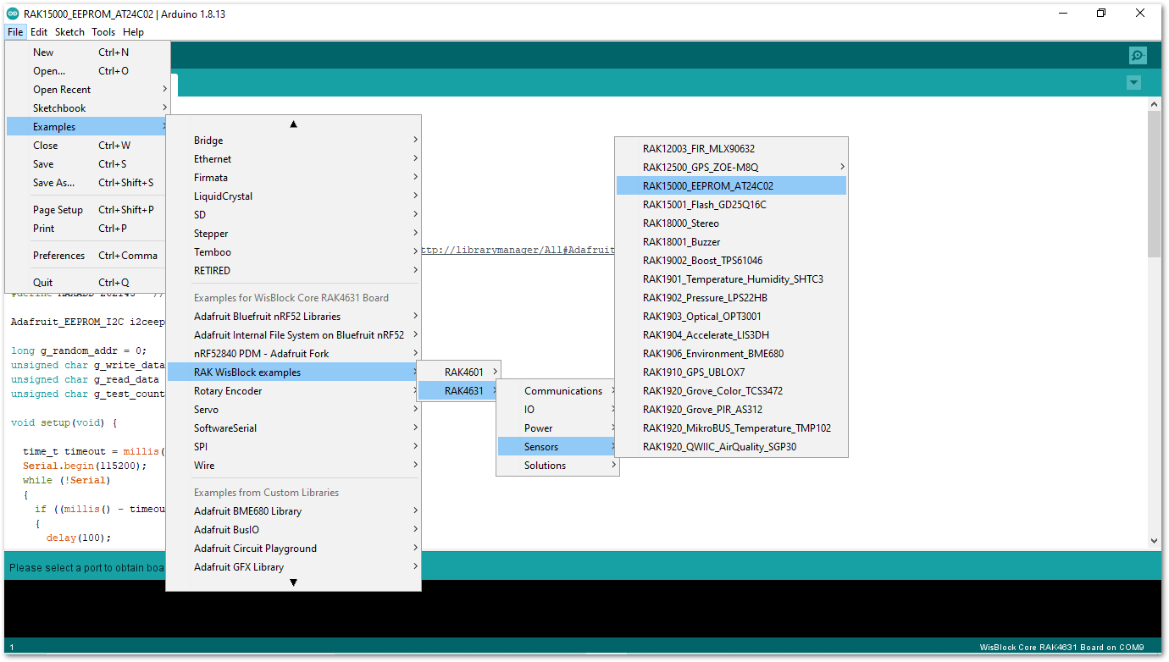Click the editor scrollbar up arrow
This screenshot has width=1169, height=662.
1154,104
